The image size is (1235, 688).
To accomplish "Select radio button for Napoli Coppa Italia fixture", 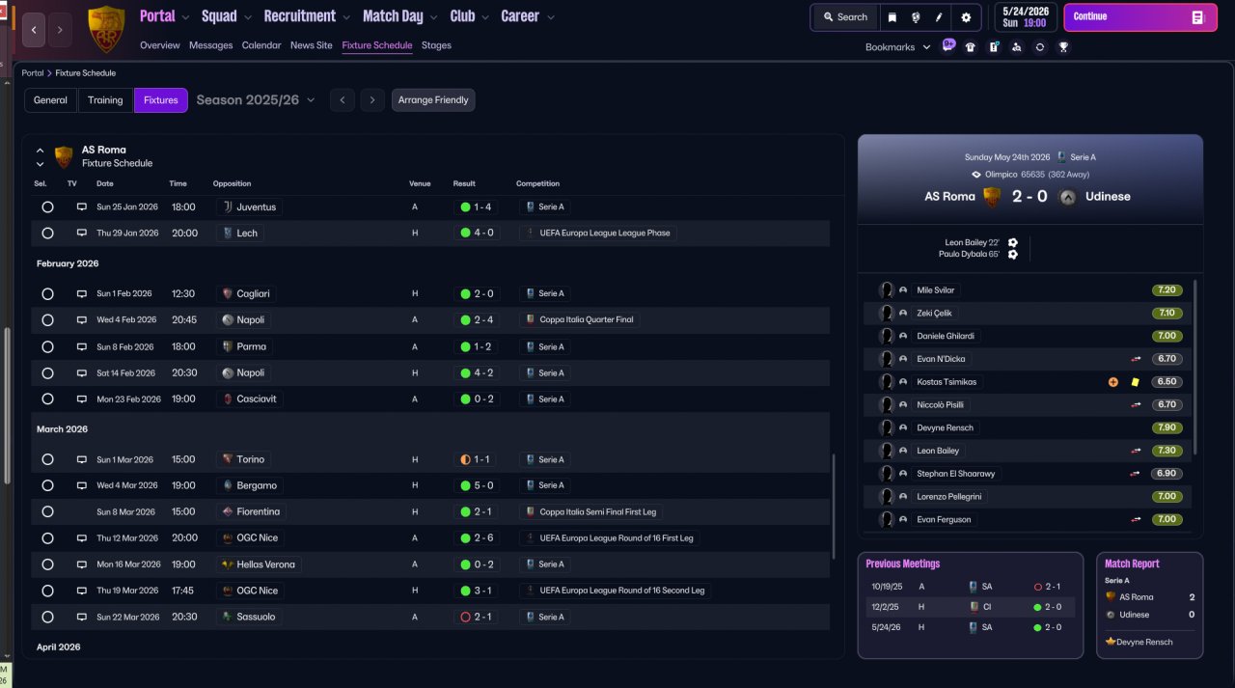I will pos(47,319).
